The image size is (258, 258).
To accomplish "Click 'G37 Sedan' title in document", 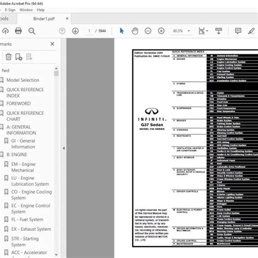I will point(152,125).
